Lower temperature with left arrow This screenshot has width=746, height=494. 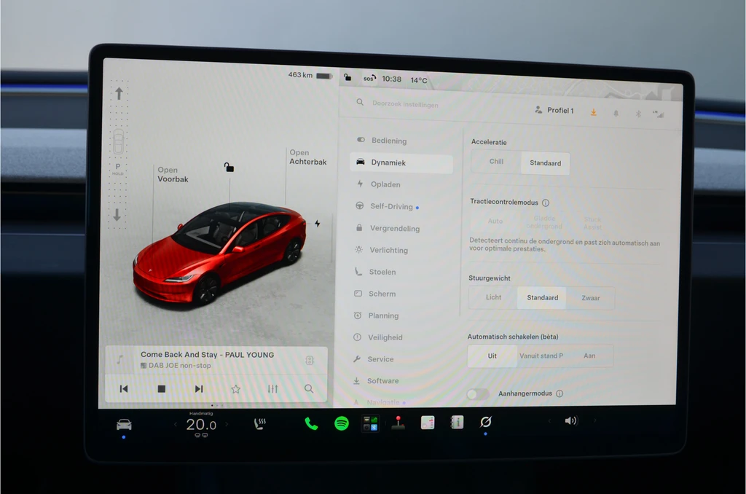tap(176, 424)
